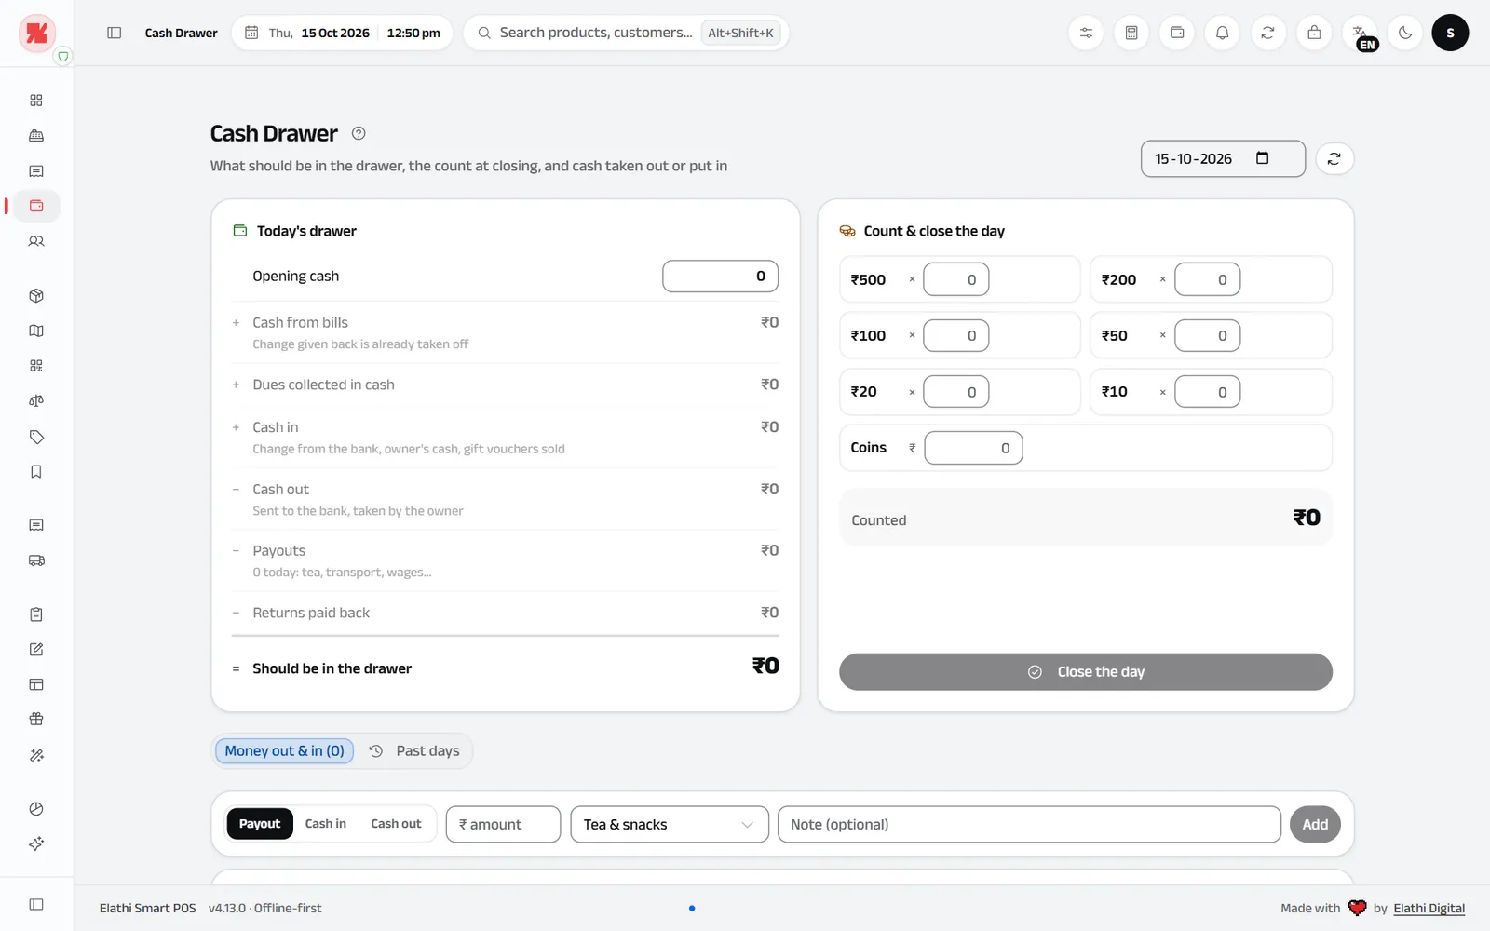The image size is (1490, 931).
Task: Open the pie chart reports icon in the sidebar
Action: [36, 809]
